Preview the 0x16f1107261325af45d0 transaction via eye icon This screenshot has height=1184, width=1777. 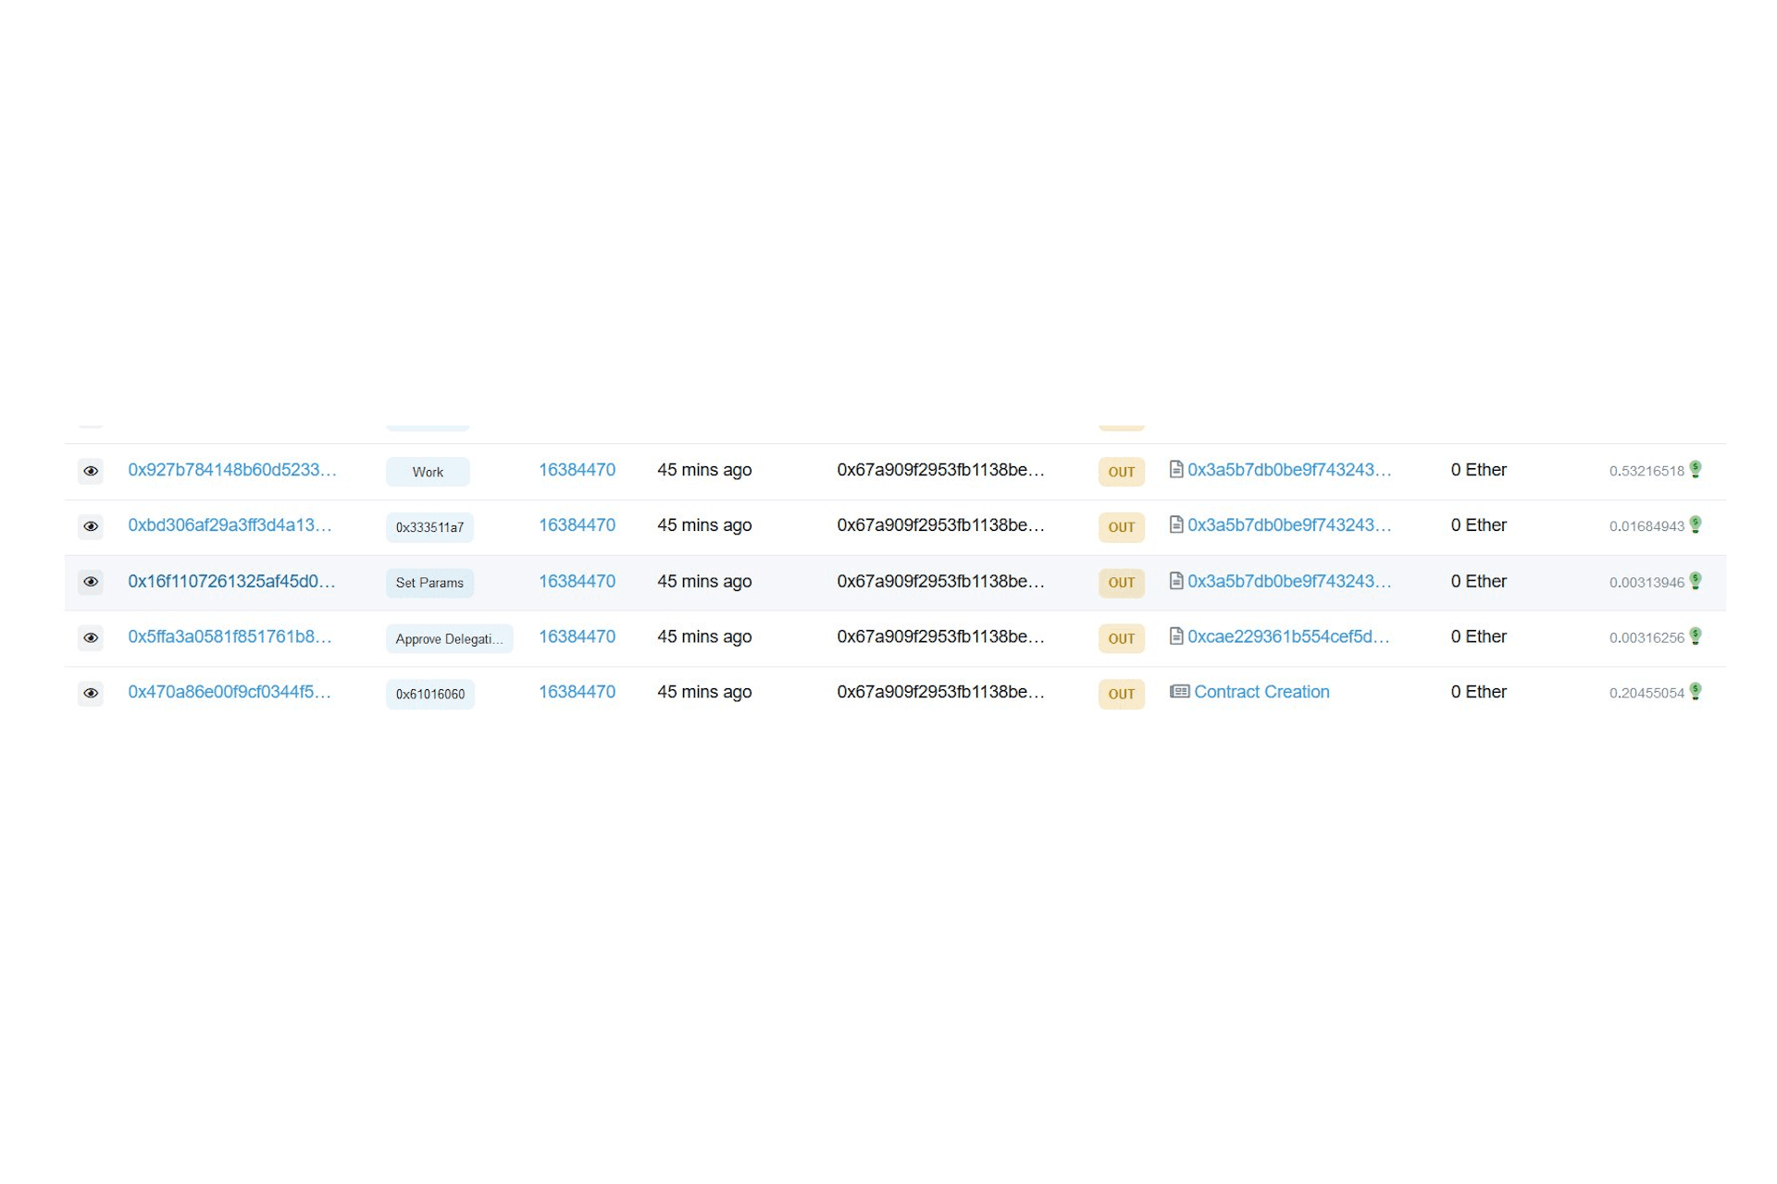click(x=91, y=582)
